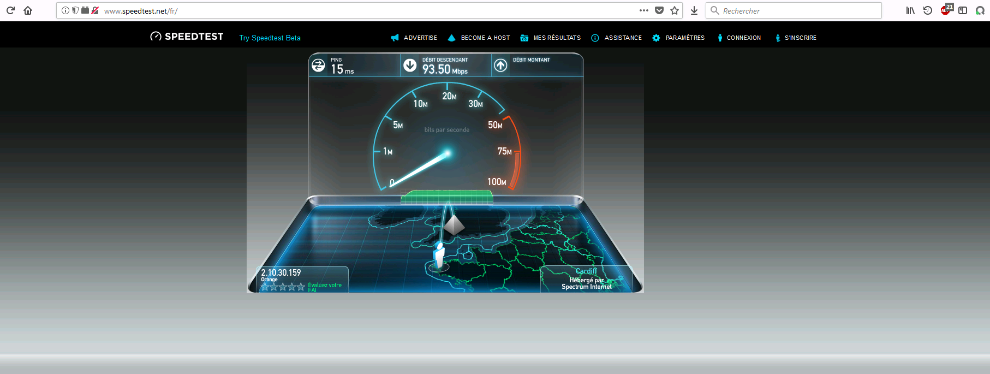The height and width of the screenshot is (374, 990).
Task: Open the BECOME A HOST menu item
Action: click(479, 38)
